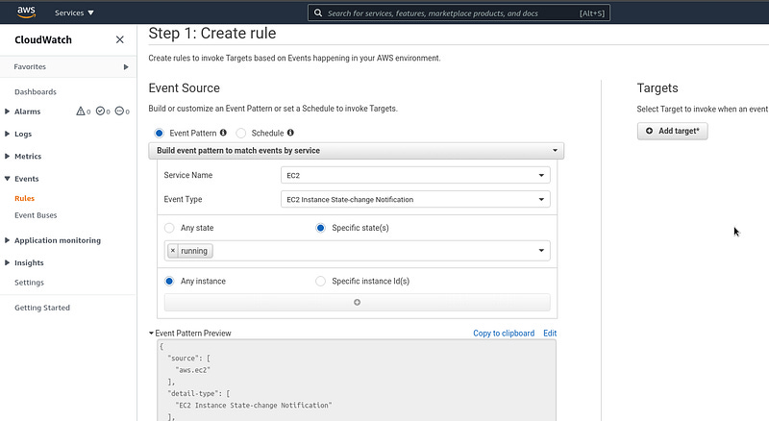Open Dashboards in the sidebar
Viewport: 769px width, 421px height.
click(36, 91)
